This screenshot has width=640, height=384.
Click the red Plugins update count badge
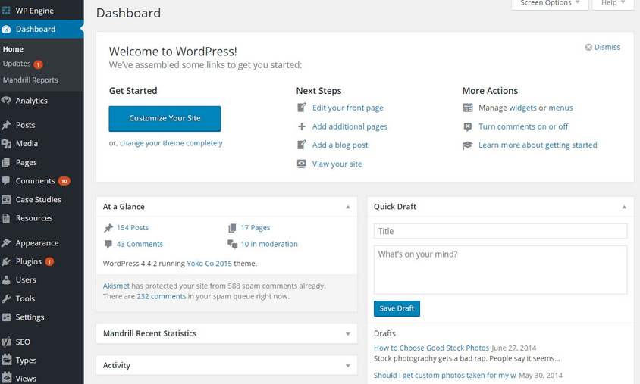click(49, 262)
